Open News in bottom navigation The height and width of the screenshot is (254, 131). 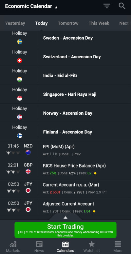click(39, 247)
